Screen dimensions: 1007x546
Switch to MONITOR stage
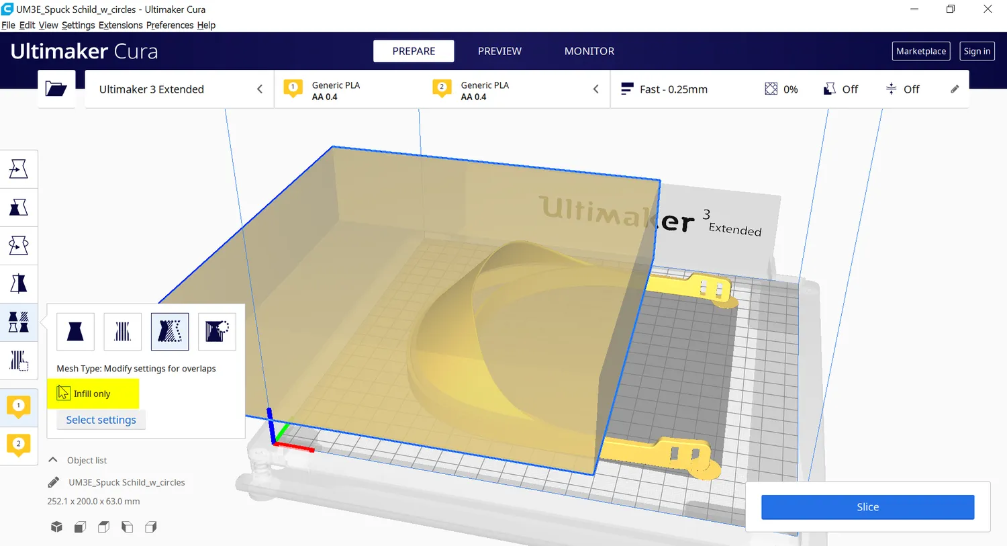click(x=589, y=51)
